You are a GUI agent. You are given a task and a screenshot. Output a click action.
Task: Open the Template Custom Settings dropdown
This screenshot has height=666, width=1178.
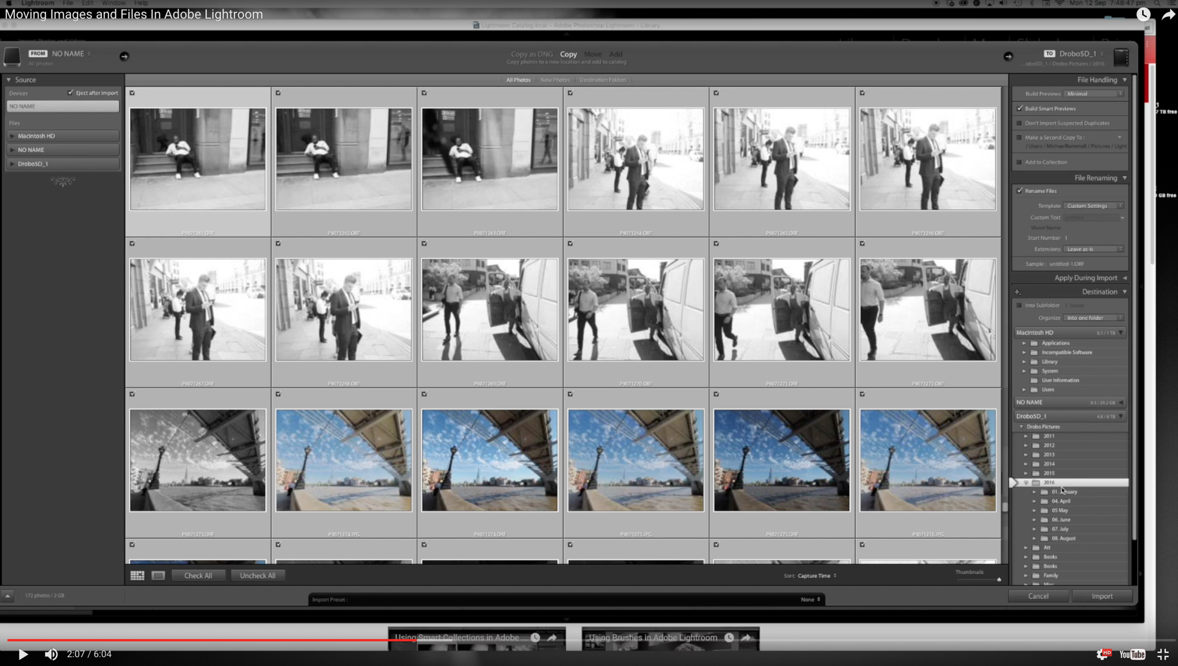point(1092,205)
